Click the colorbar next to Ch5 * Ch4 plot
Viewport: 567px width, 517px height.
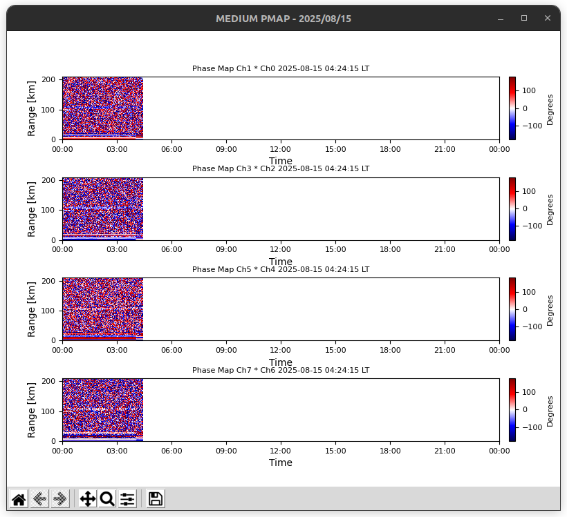click(512, 309)
